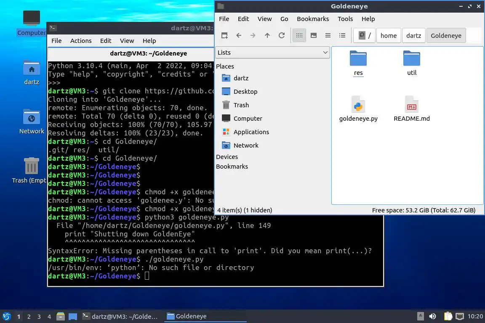485x323 pixels.
Task: Open the volume control tray icon
Action: click(432, 317)
